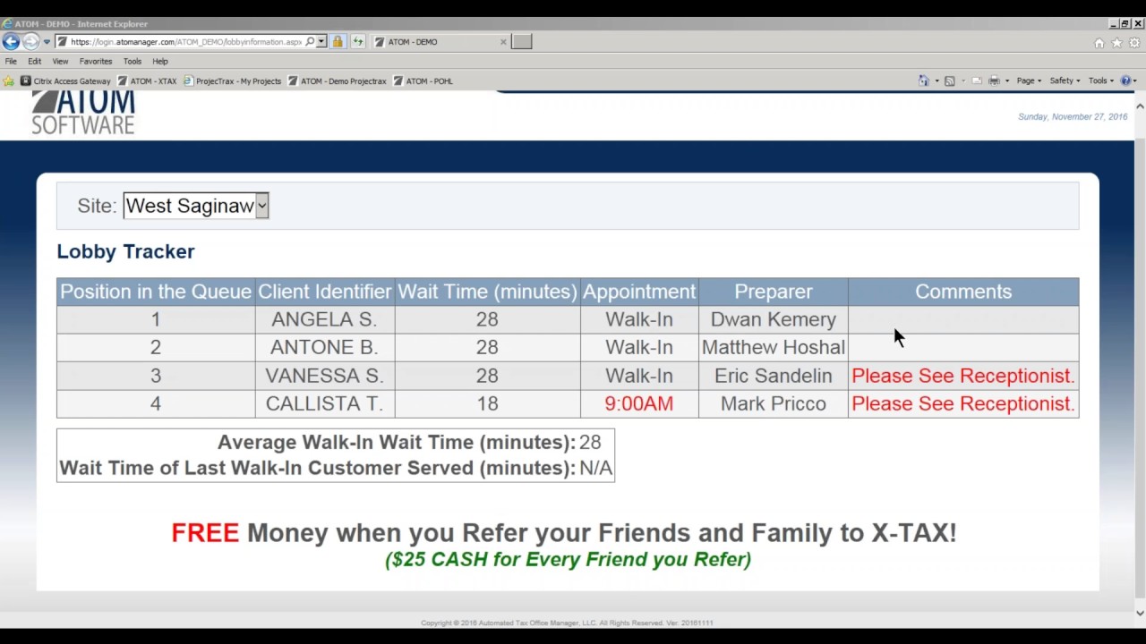Select client ANGELA S. cell
Viewport: 1146px width, 644px height.
324,319
